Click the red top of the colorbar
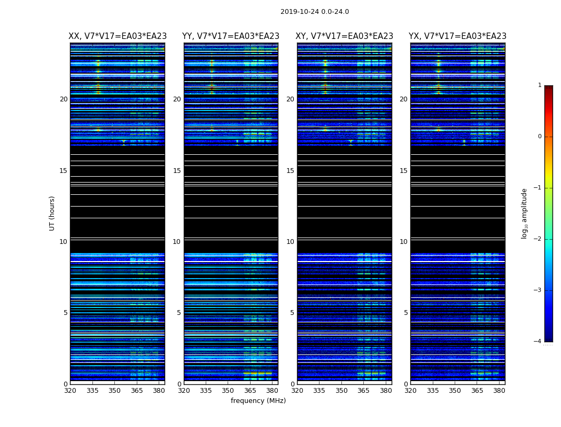This screenshot has height=427, width=561. (549, 88)
